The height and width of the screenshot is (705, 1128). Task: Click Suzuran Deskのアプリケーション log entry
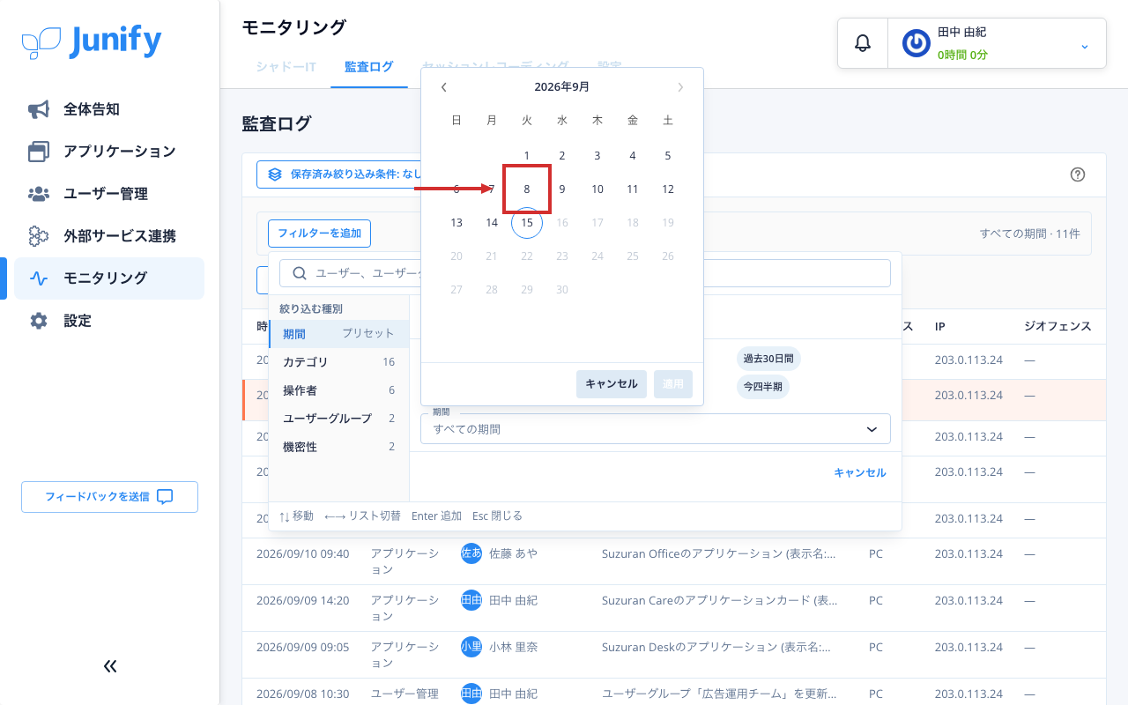tap(718, 647)
